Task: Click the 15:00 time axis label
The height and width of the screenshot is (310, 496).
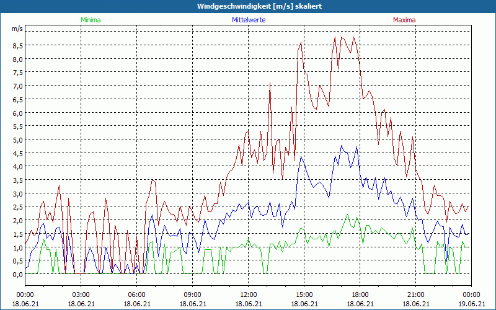Action: click(x=304, y=295)
